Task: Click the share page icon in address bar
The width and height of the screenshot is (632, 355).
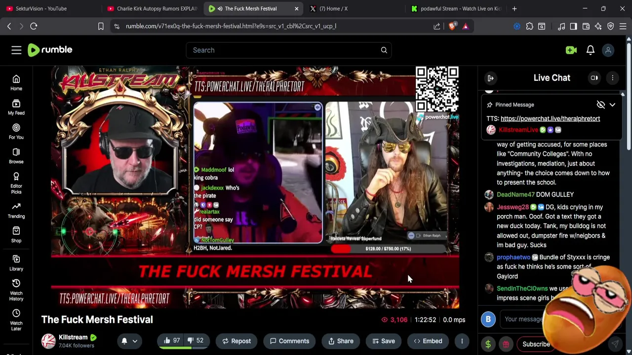Action: [437, 26]
